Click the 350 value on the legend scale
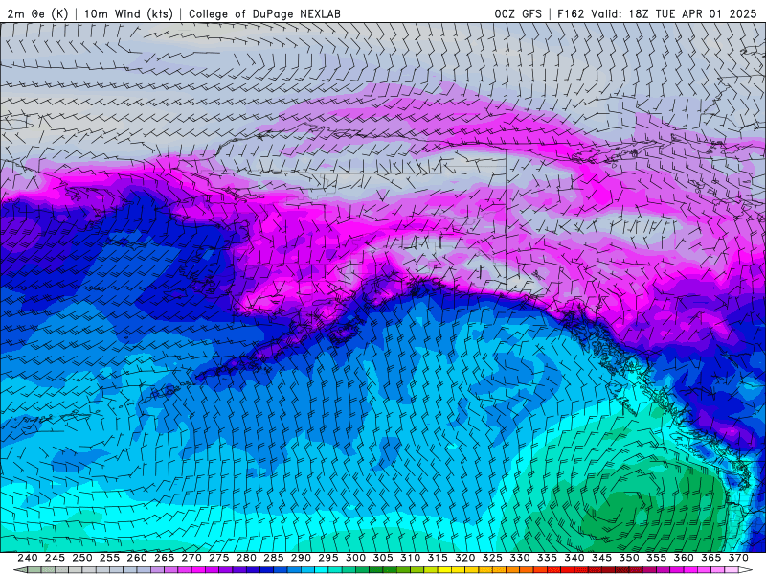Image resolution: width=766 pixels, height=575 pixels. pyautogui.click(x=629, y=558)
